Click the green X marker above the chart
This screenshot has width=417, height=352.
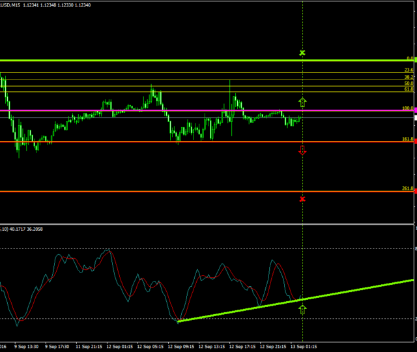[302, 52]
